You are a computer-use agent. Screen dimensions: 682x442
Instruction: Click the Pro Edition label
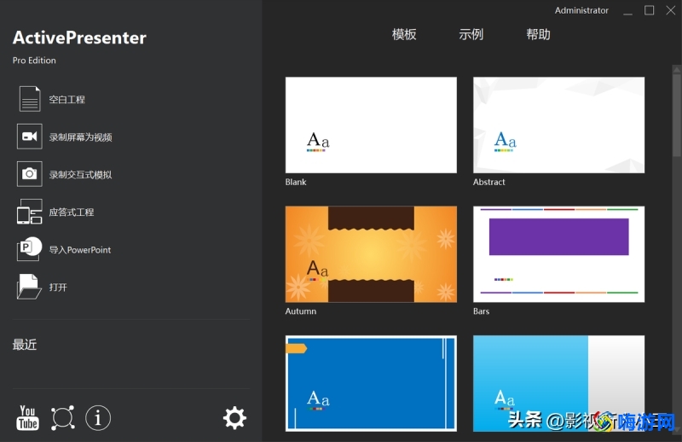(x=34, y=61)
